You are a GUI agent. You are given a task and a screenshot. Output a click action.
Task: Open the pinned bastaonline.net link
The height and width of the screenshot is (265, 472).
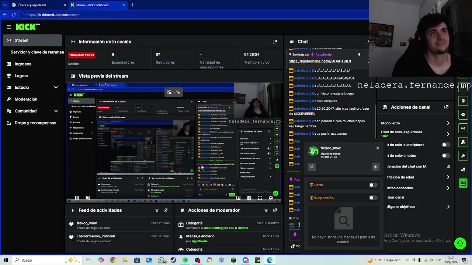320,61
